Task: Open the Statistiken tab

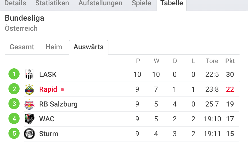Action: pos(52,3)
